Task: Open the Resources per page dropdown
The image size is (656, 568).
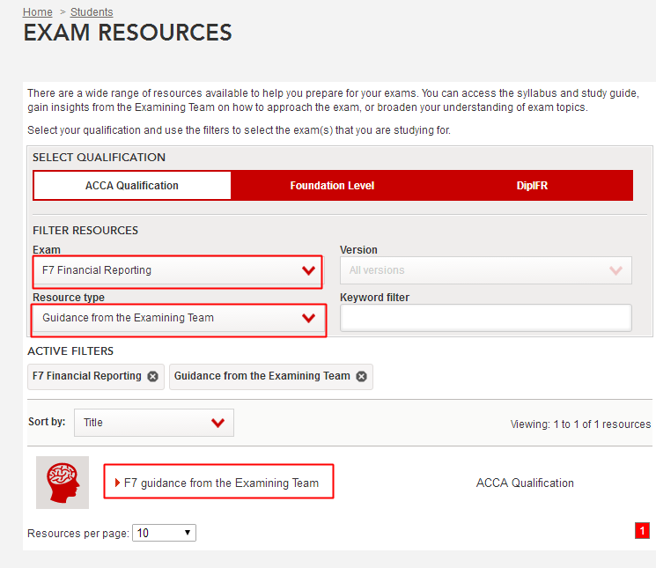Action: (x=164, y=533)
